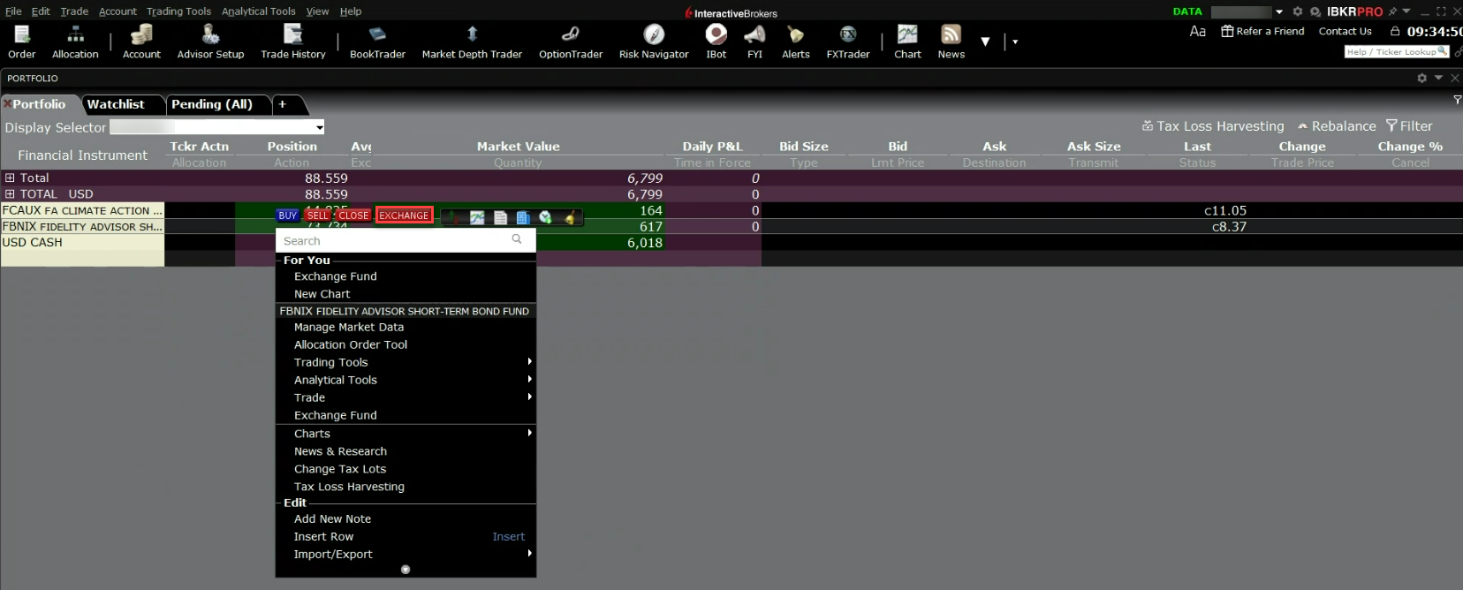Viewport: 1463px width, 590px height.
Task: Click the red CLOSE position button
Action: (x=353, y=216)
